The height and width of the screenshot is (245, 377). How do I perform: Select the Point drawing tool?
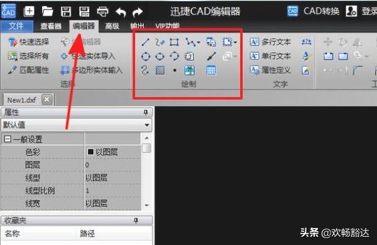pyautogui.click(x=175, y=70)
